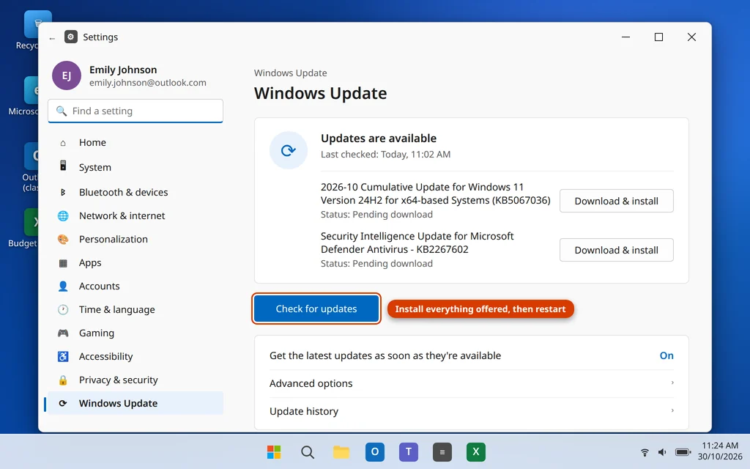Click the Bluetooth icon in sidebar
The image size is (750, 469).
(x=63, y=192)
